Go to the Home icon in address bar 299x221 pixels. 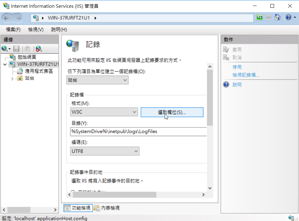point(277,18)
